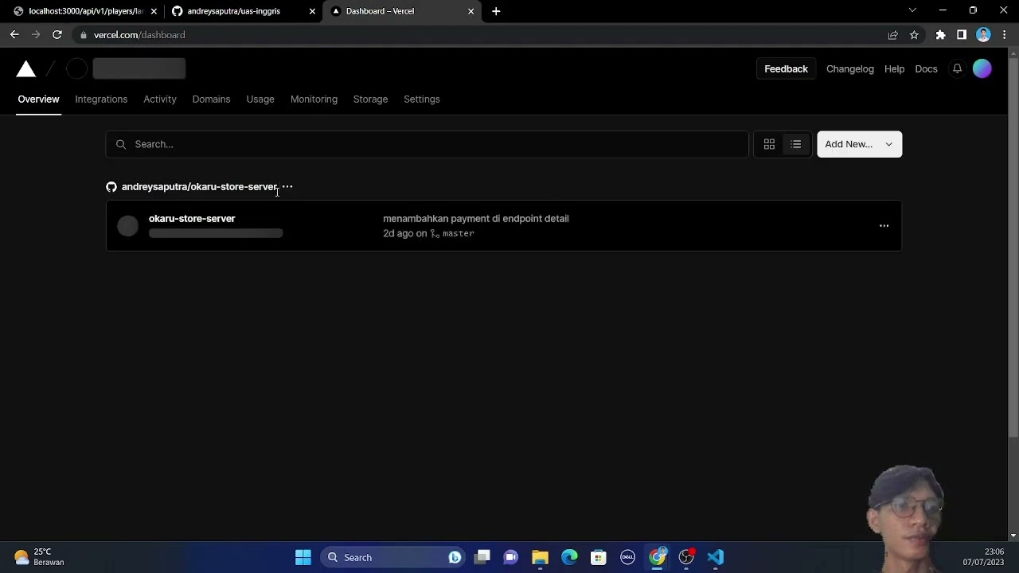
Task: Open Microsoft Edge from the taskbar
Action: pyautogui.click(x=569, y=558)
